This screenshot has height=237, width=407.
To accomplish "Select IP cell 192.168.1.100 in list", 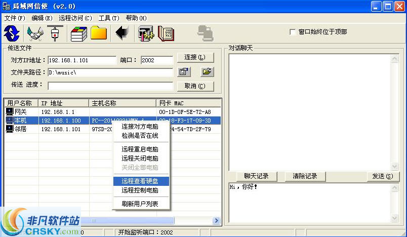I will coord(61,121).
